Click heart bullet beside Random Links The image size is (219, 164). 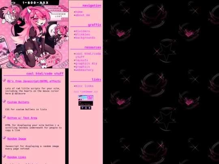4,156
